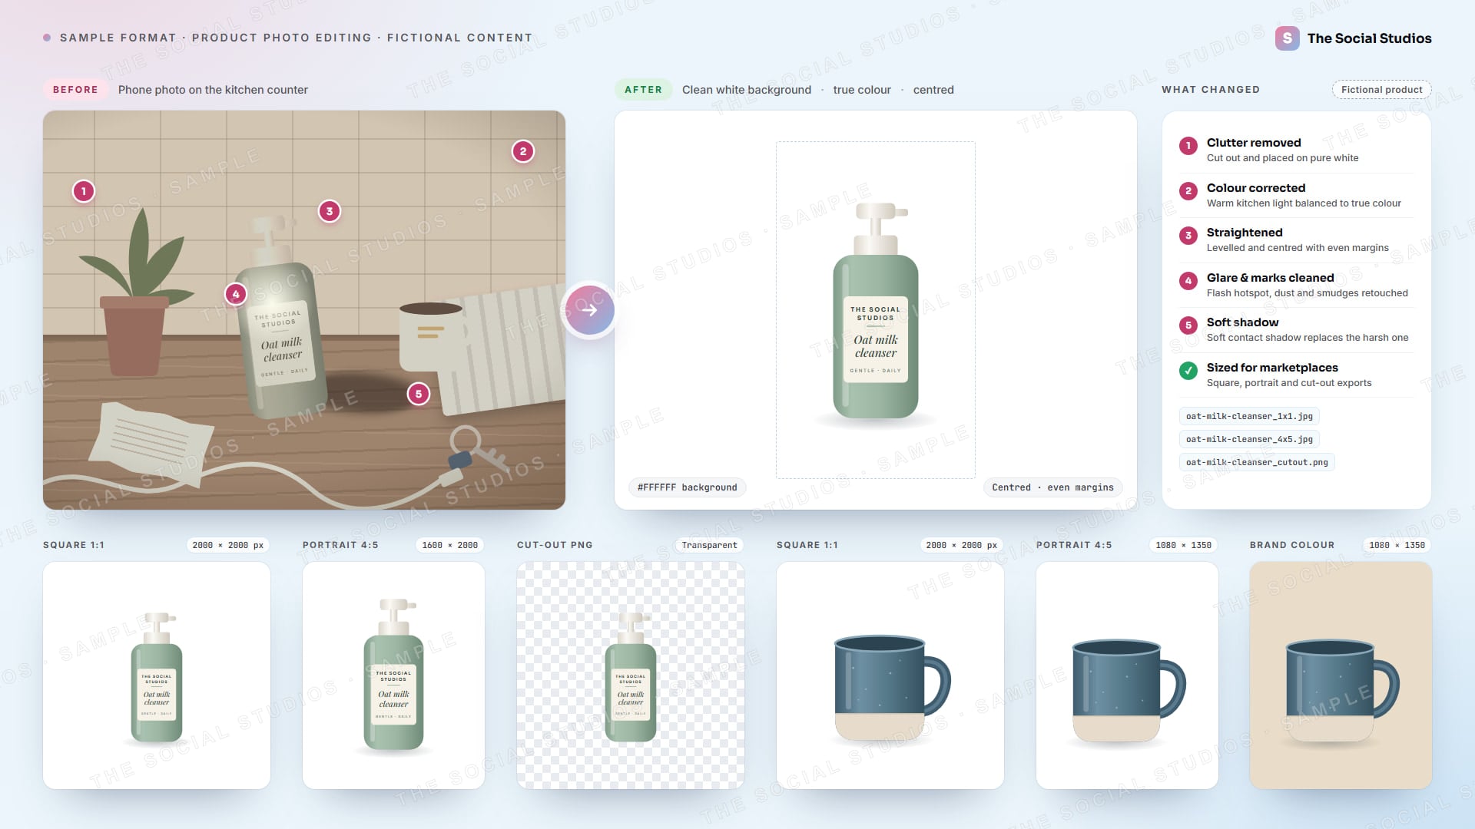Click the number 2 badge beside Colour corrected

1188,191
